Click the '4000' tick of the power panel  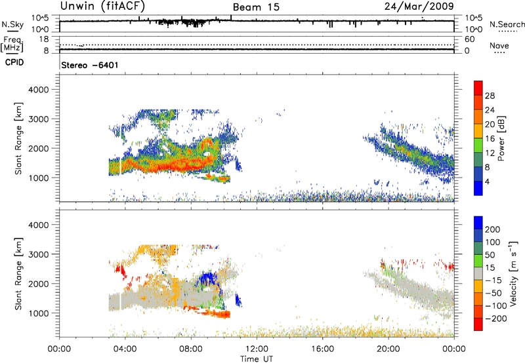pos(38,90)
